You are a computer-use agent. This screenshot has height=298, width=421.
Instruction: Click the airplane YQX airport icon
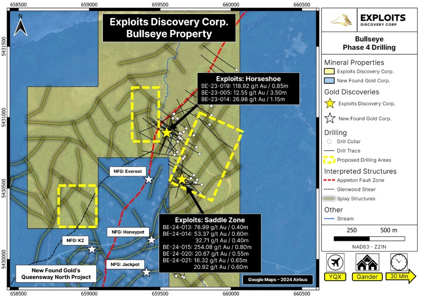tap(335, 262)
